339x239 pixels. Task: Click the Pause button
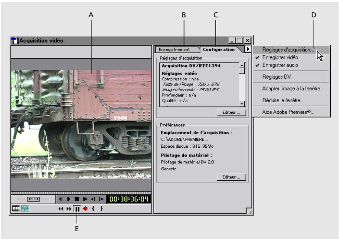pos(77,209)
